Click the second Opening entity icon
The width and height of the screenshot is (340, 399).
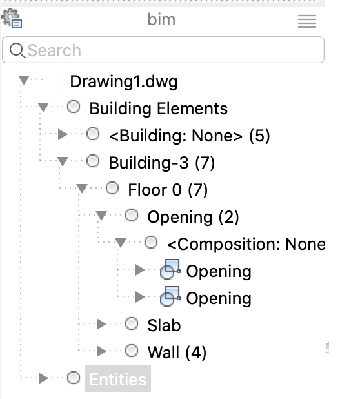tap(170, 296)
